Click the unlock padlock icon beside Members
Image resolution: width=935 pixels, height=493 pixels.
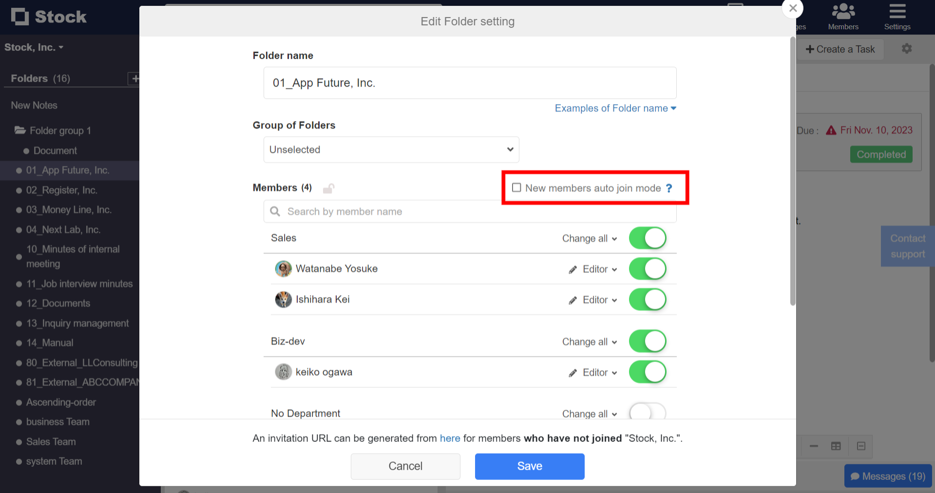click(329, 188)
